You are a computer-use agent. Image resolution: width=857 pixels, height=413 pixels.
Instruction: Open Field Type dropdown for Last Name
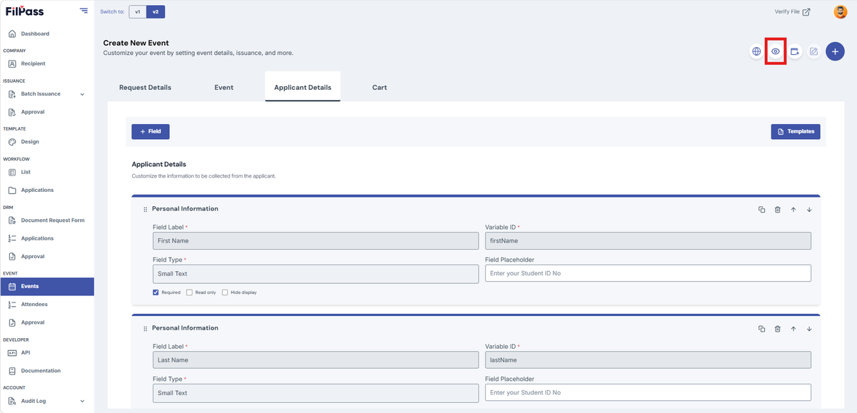pos(316,393)
